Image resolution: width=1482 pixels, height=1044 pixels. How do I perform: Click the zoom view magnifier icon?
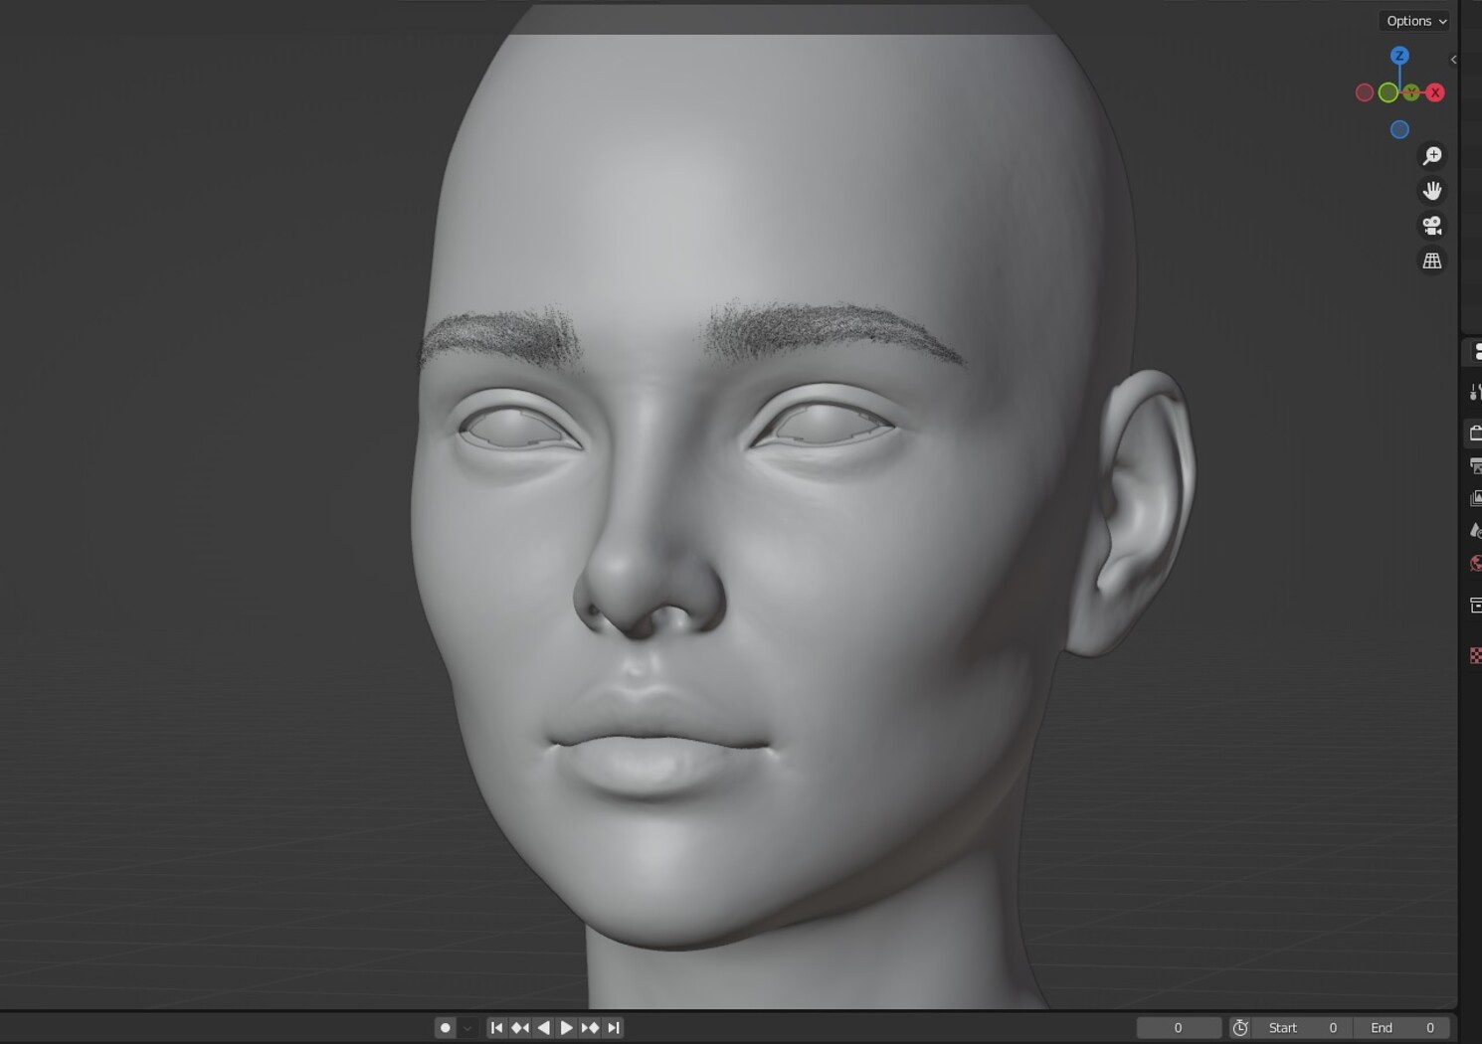[x=1432, y=156]
